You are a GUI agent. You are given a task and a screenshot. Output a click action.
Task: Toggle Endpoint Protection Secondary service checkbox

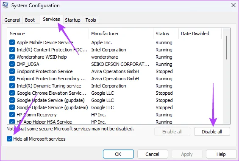12,79
